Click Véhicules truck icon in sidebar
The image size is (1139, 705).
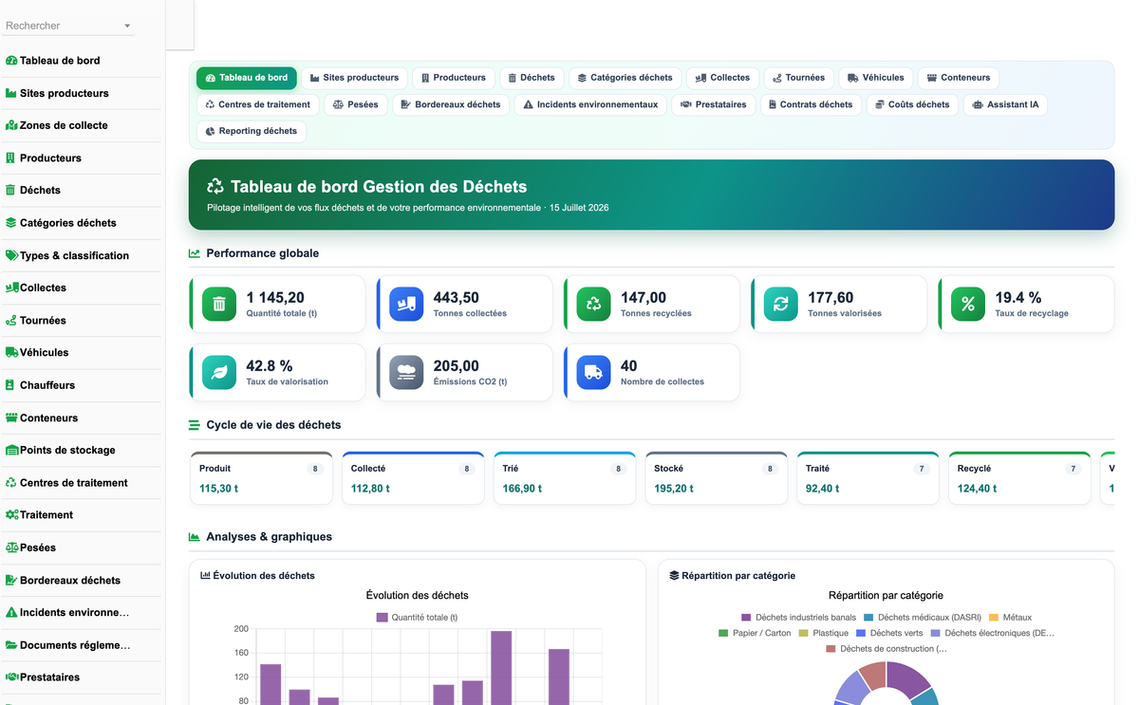11,352
